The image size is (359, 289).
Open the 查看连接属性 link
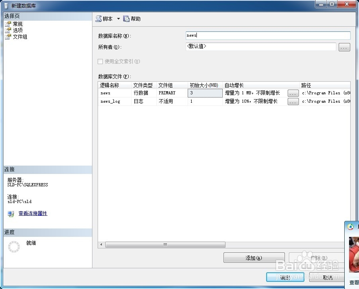tap(33, 214)
